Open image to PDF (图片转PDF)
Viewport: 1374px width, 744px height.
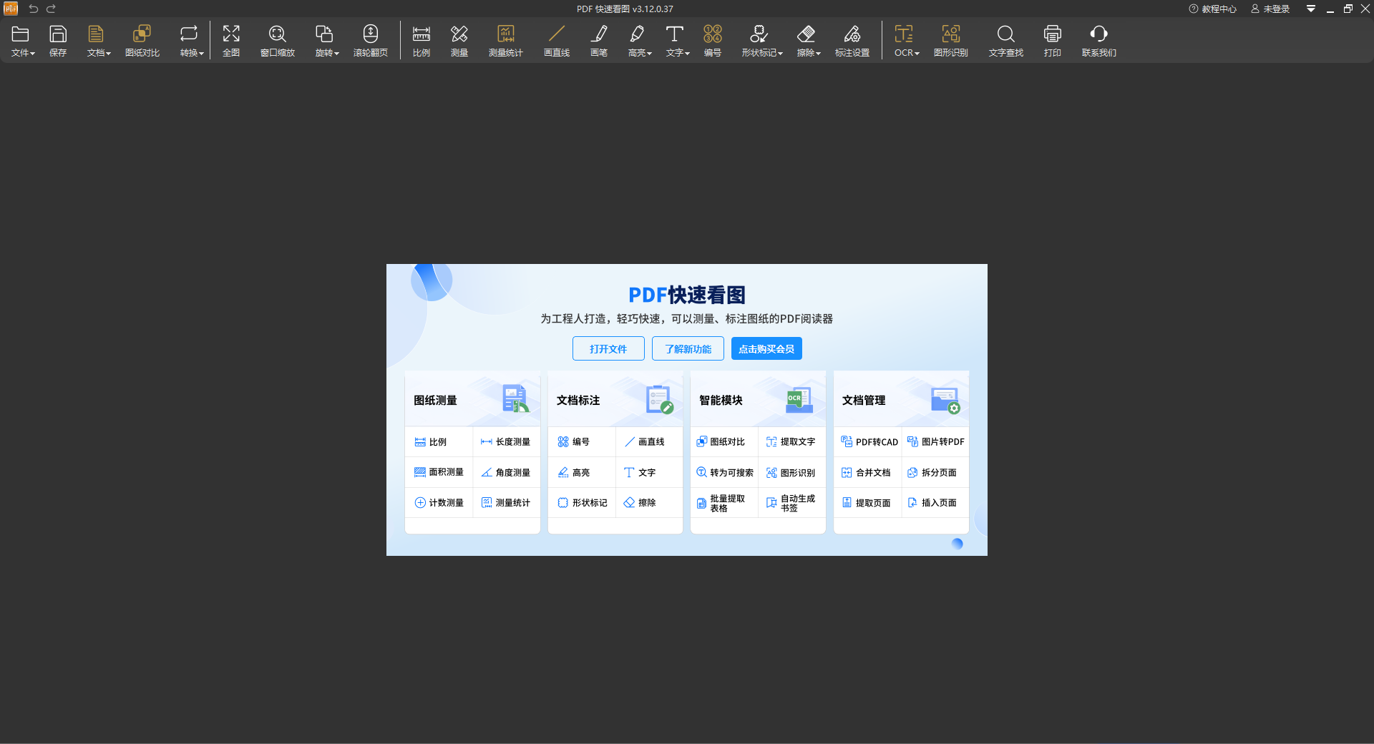click(935, 442)
